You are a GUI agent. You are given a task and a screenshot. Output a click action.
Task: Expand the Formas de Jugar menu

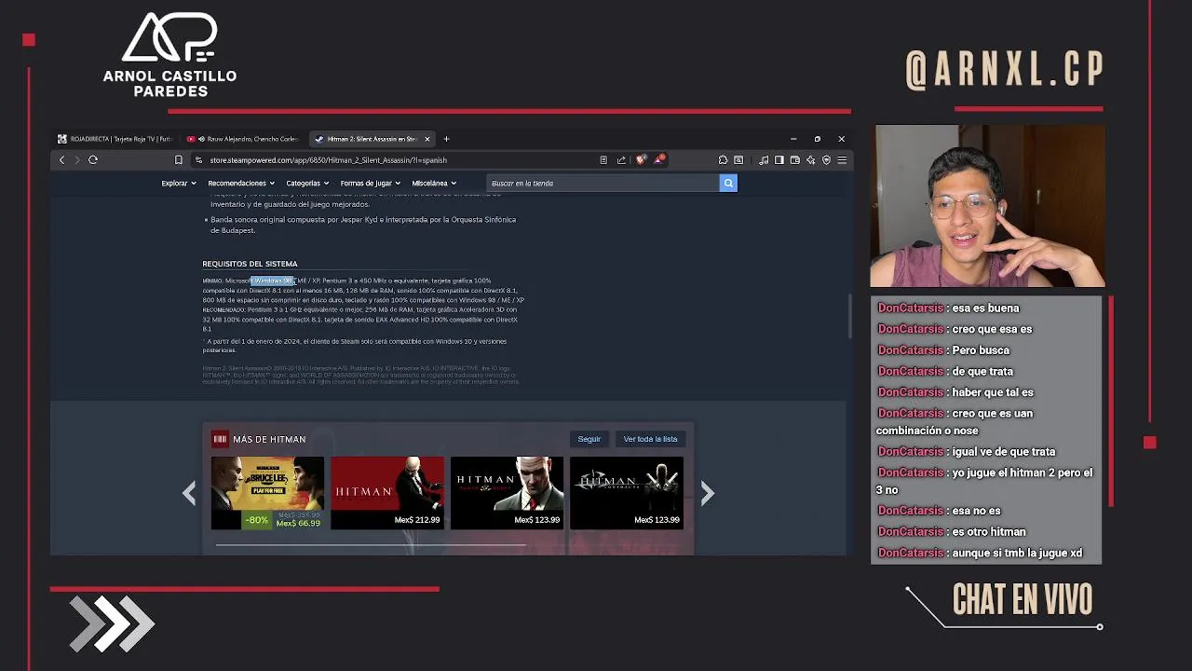(x=370, y=184)
